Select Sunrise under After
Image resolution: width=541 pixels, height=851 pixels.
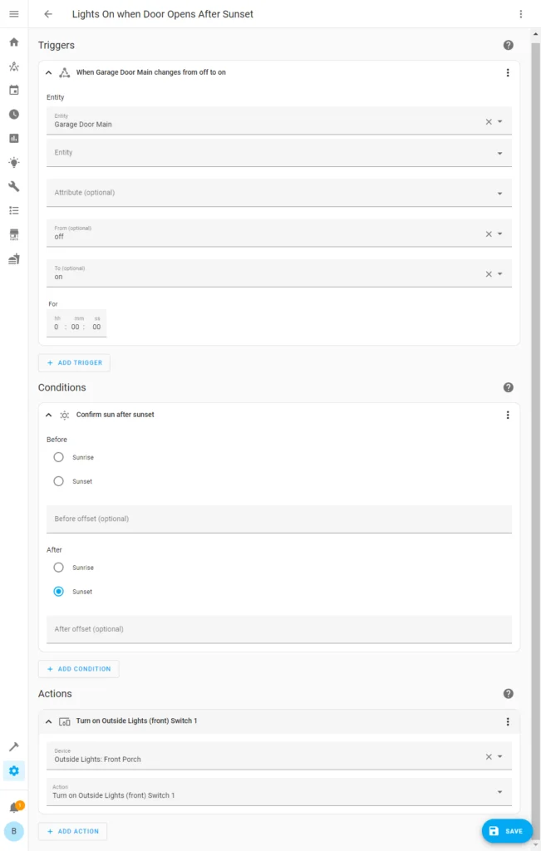point(58,568)
